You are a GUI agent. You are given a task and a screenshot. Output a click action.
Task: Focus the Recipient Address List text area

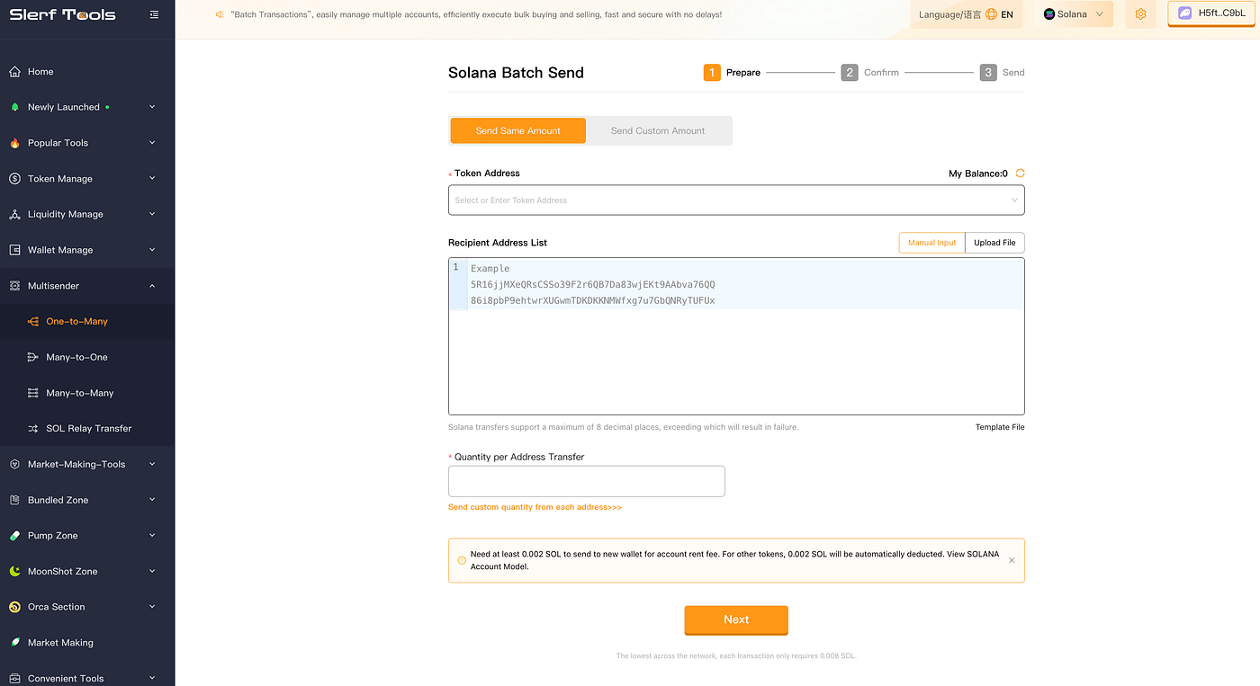[736, 336]
